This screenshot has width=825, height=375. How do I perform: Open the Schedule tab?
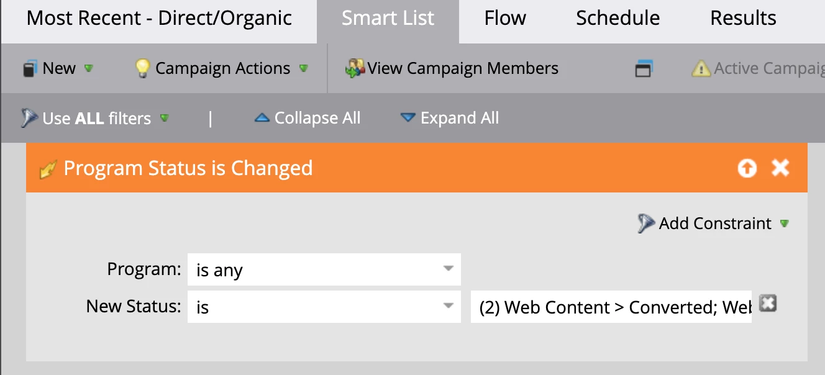(618, 19)
